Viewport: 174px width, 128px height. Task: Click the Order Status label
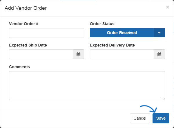click(x=102, y=24)
